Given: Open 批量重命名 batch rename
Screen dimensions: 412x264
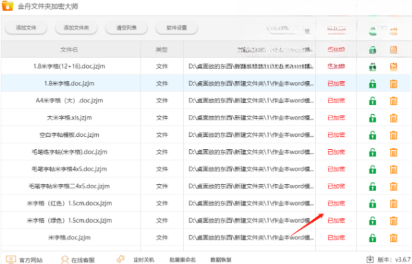Looking at the screenshot, I should [182, 260].
